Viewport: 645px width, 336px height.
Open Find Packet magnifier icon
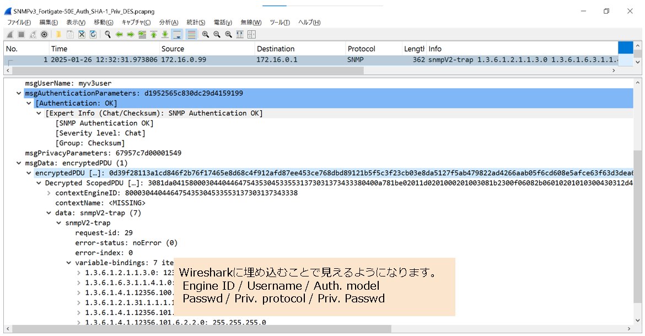(108, 35)
